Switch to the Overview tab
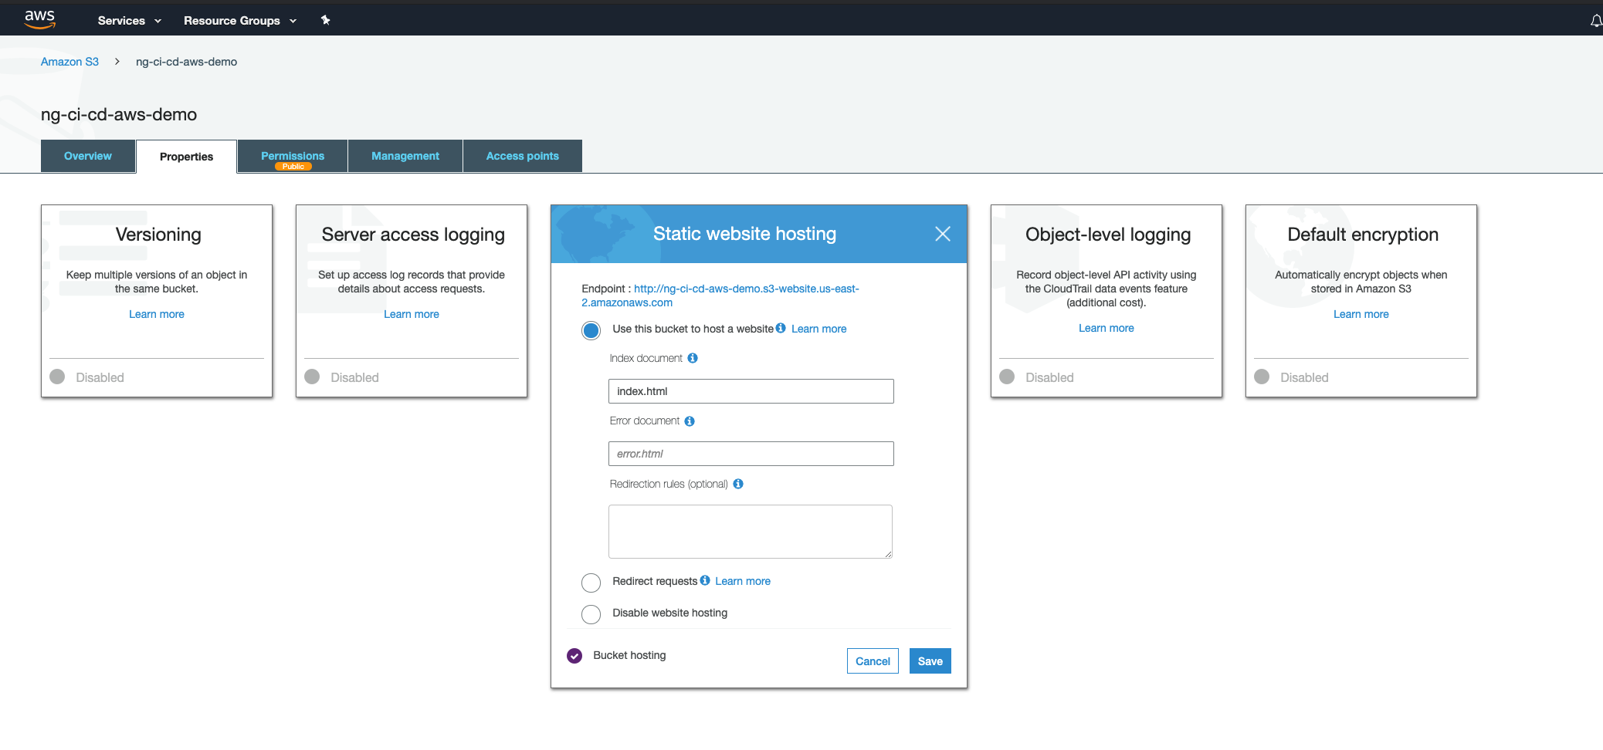 [x=88, y=156]
